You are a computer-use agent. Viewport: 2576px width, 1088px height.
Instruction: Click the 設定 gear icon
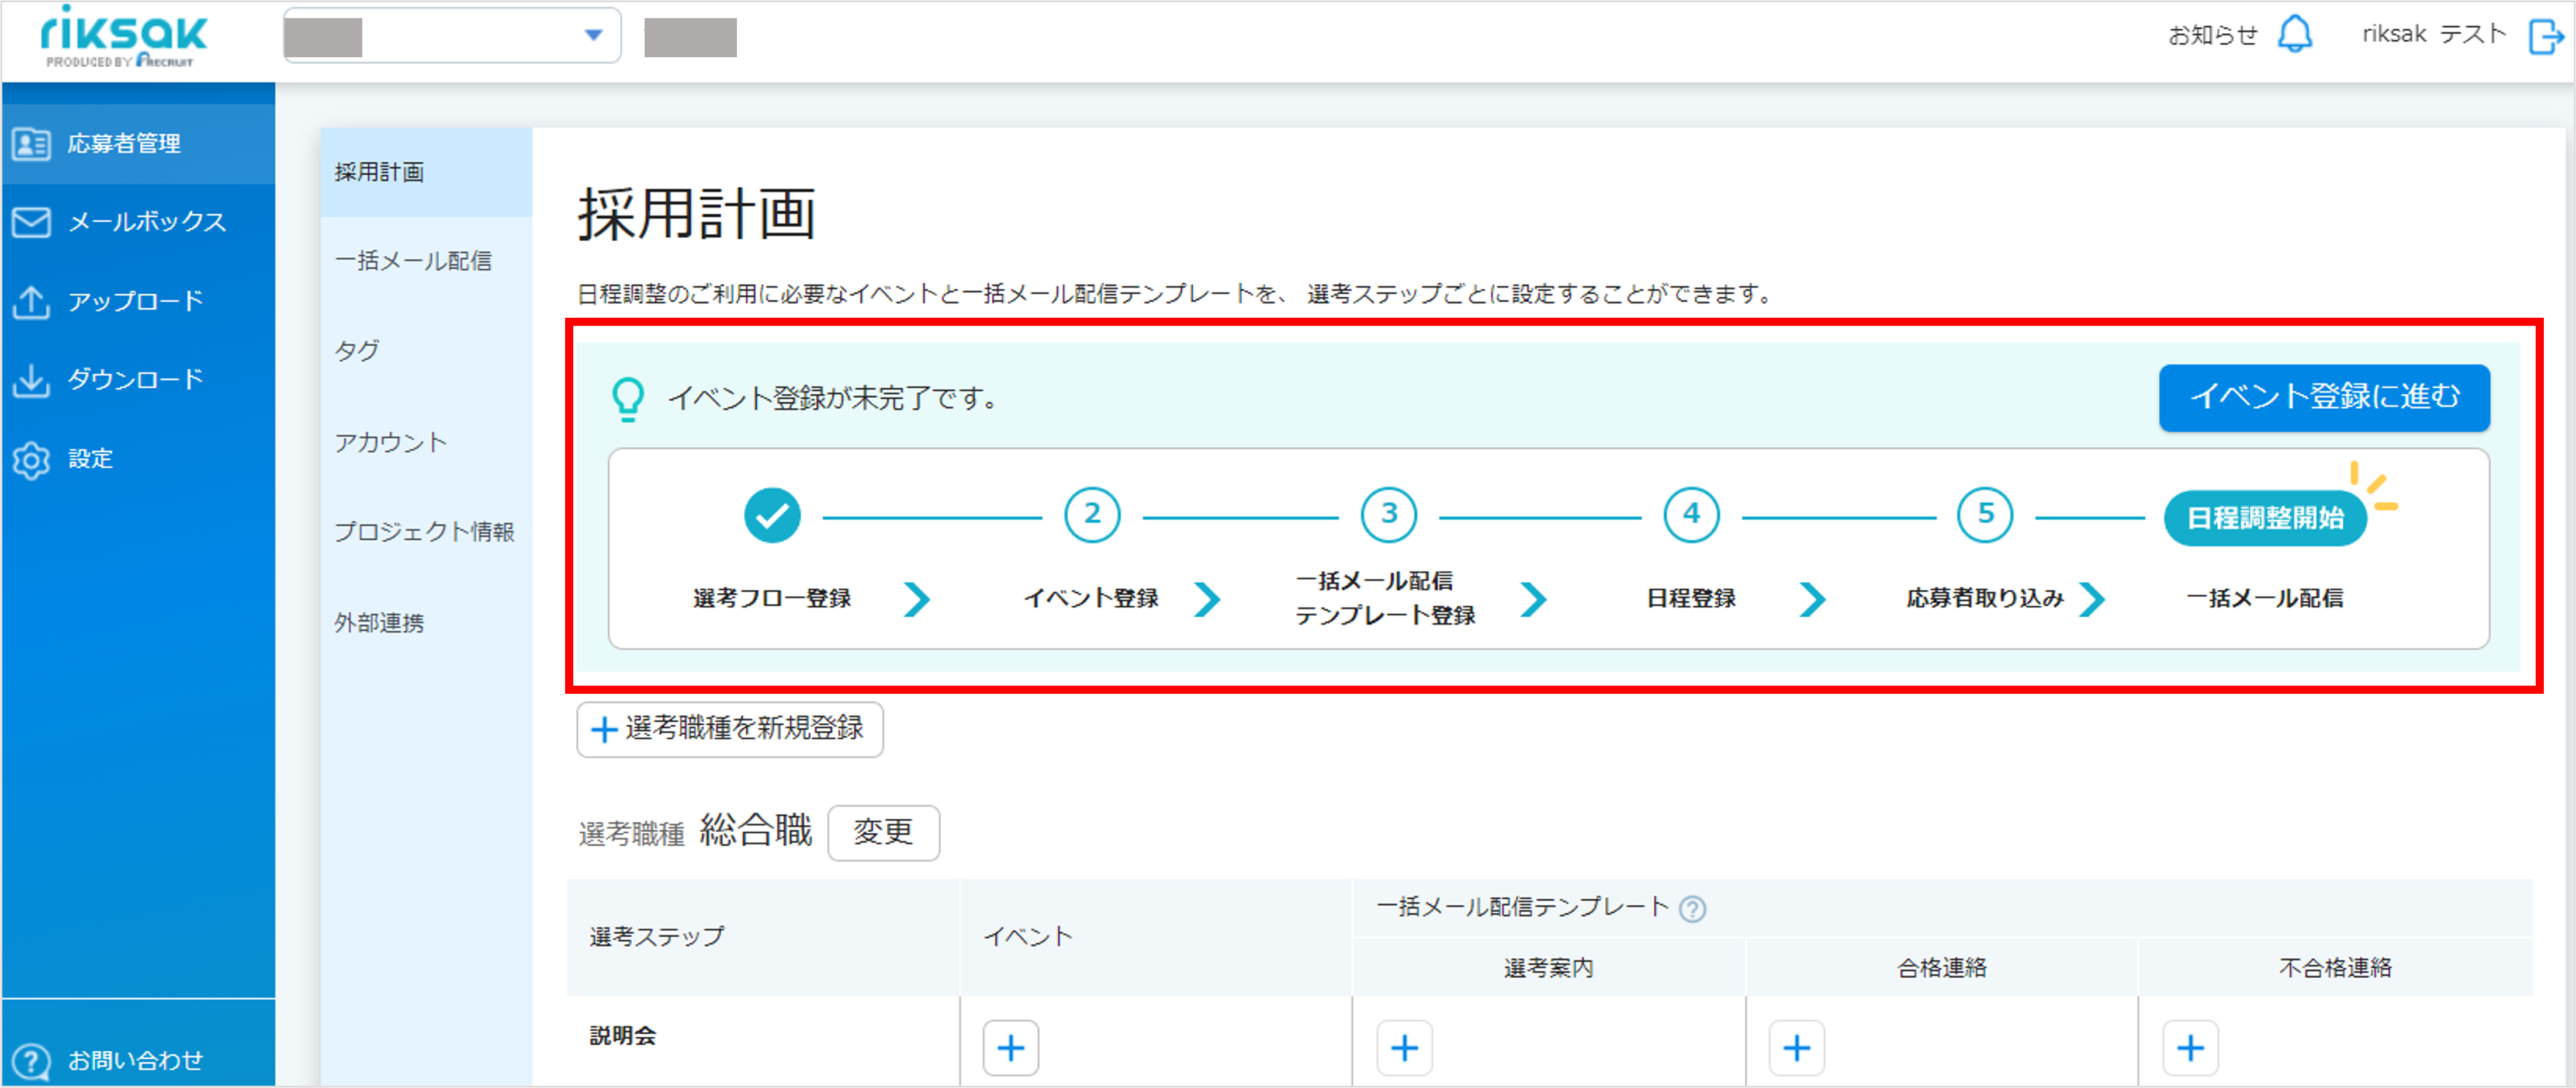point(31,460)
